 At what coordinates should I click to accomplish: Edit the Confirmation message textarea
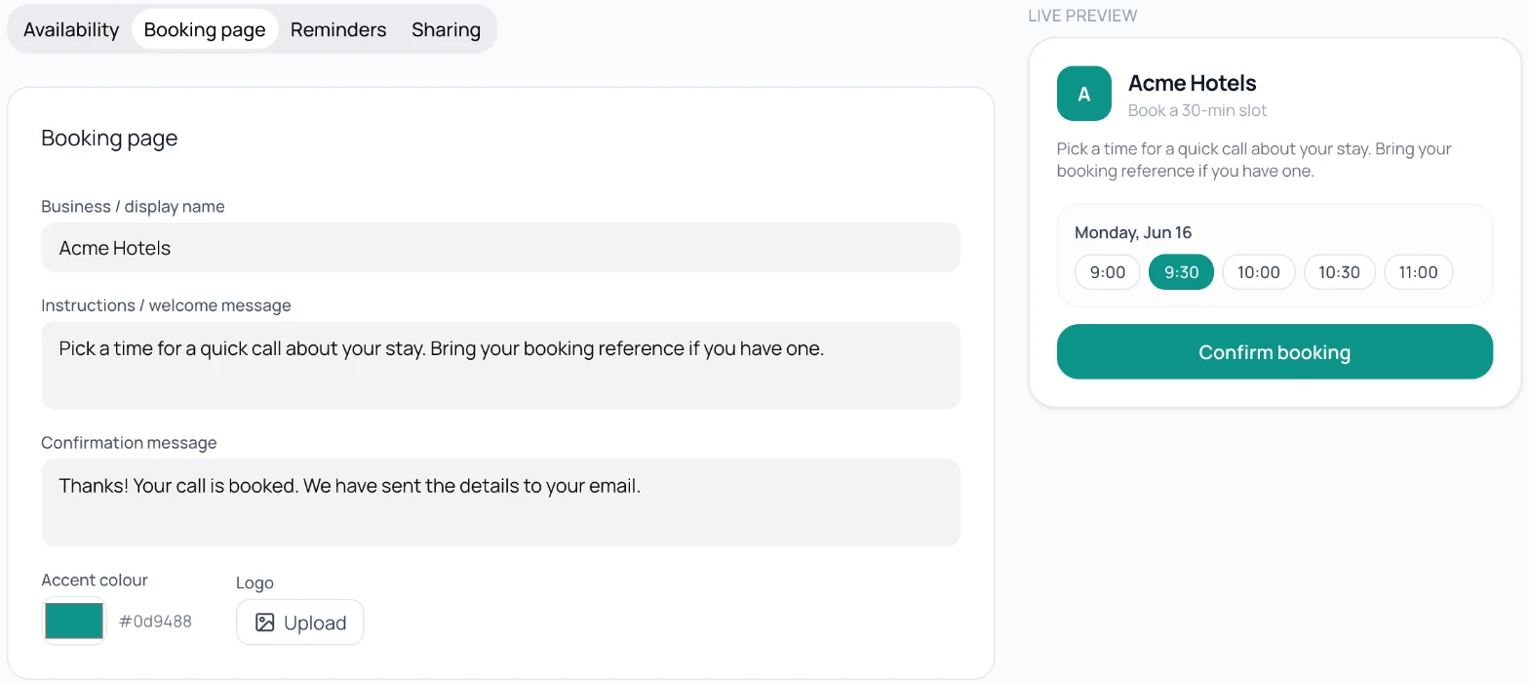(500, 503)
